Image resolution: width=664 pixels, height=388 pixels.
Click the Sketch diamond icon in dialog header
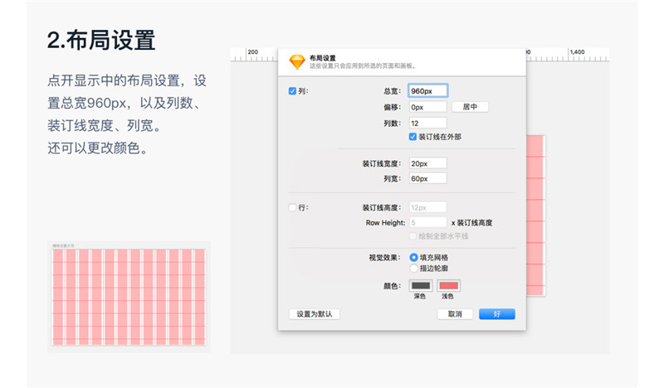[296, 62]
